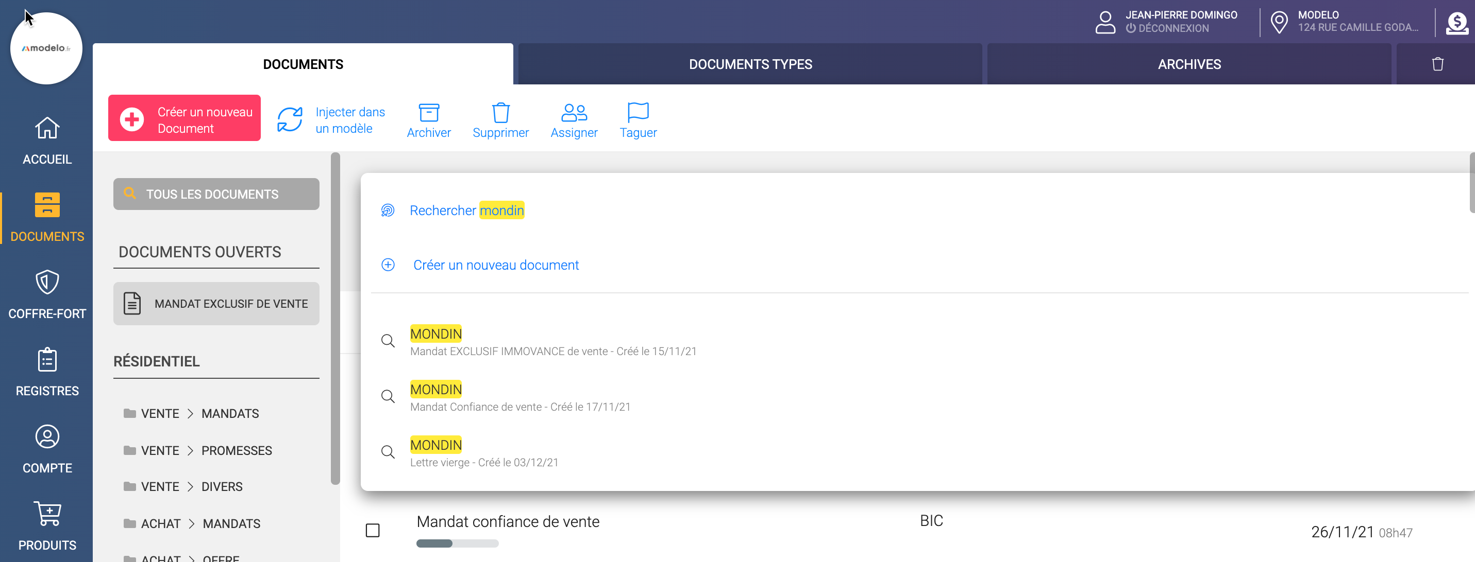Open the Produits shopping cart icon
The image size is (1475, 562).
click(47, 514)
